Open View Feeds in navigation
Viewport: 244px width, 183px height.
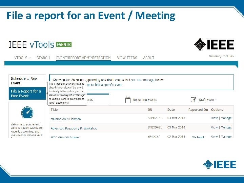coord(127,58)
